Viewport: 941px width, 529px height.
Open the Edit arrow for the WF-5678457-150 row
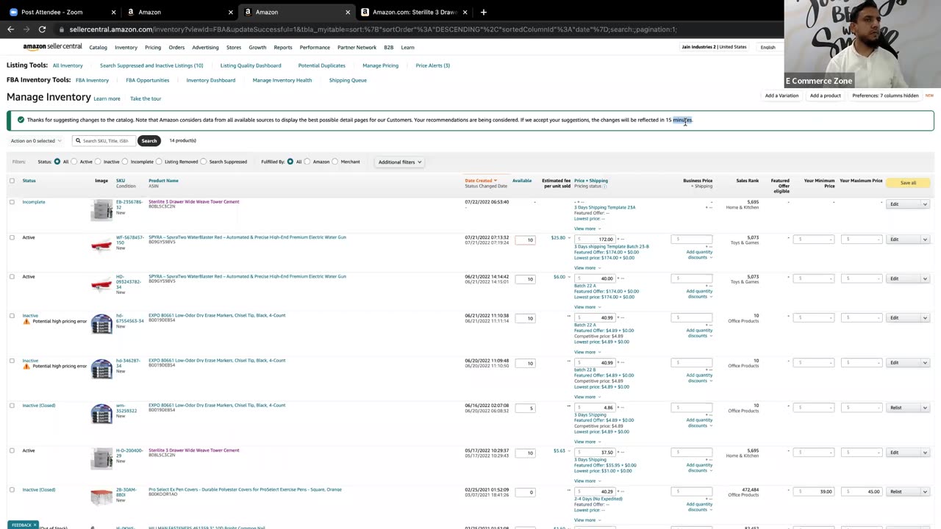click(925, 239)
